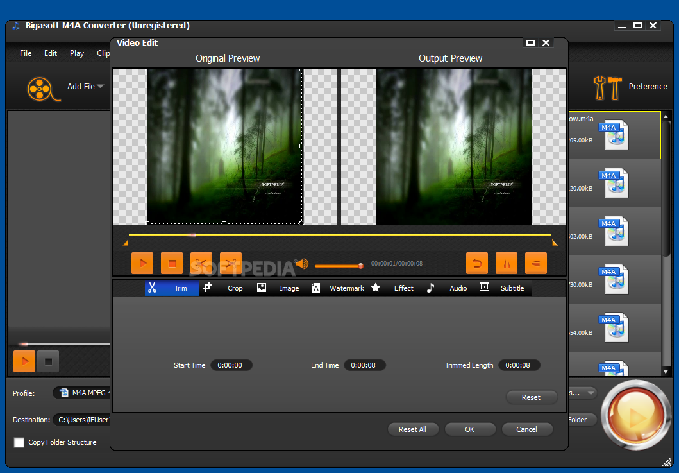The height and width of the screenshot is (473, 679).
Task: Click the Original Preview image
Action: (225, 146)
